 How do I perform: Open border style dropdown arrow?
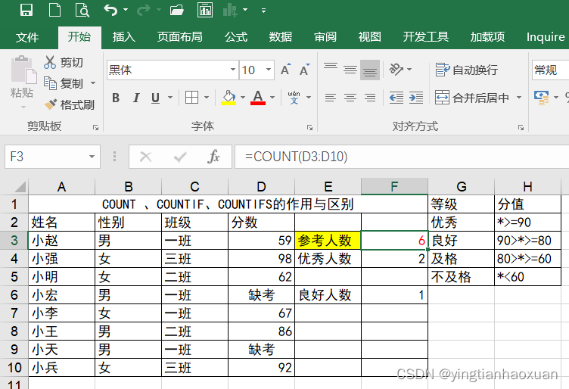click(207, 97)
